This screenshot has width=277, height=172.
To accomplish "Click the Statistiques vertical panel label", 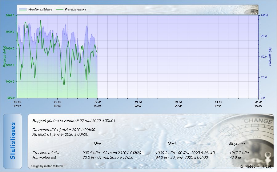I will pyautogui.click(x=13, y=141).
